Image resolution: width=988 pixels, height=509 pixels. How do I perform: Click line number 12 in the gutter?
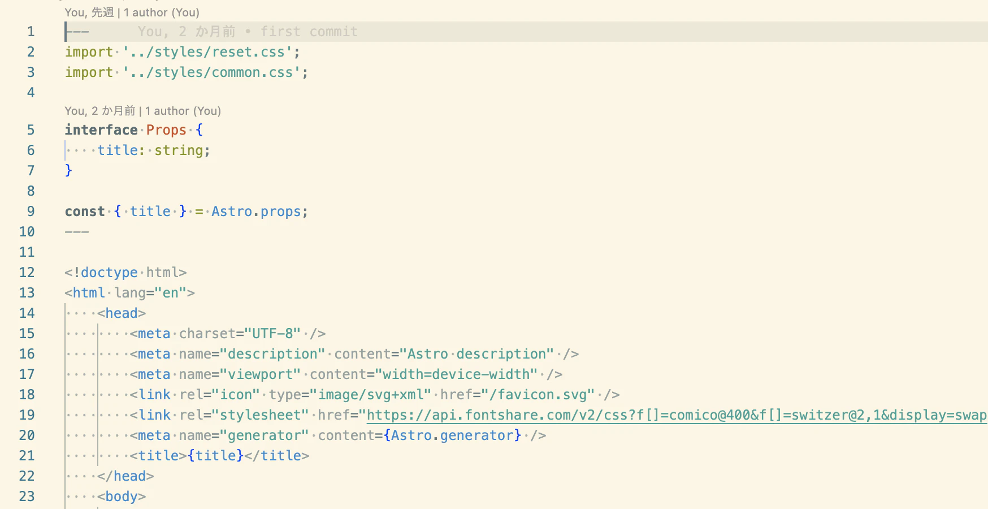point(27,273)
